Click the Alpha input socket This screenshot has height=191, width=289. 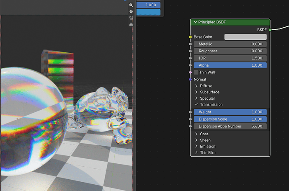pos(191,65)
